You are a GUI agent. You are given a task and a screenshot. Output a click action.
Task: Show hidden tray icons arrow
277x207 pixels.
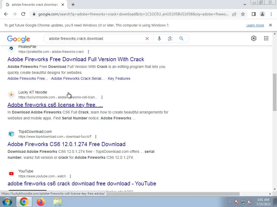pos(230,202)
